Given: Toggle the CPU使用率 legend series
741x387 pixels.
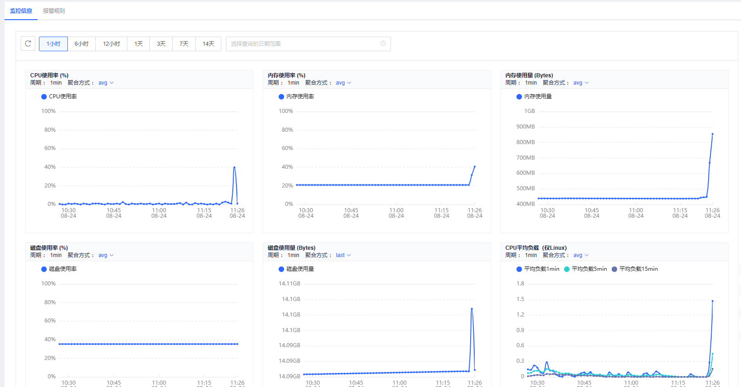Looking at the screenshot, I should tap(59, 97).
